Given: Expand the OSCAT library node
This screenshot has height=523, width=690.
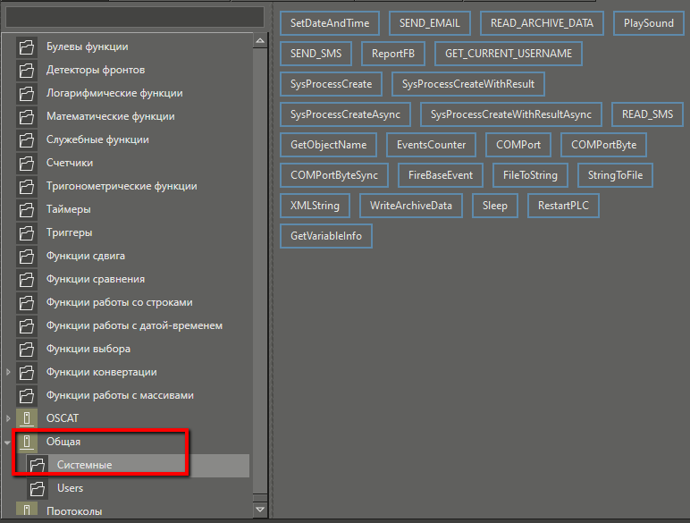Looking at the screenshot, I should [x=9, y=418].
